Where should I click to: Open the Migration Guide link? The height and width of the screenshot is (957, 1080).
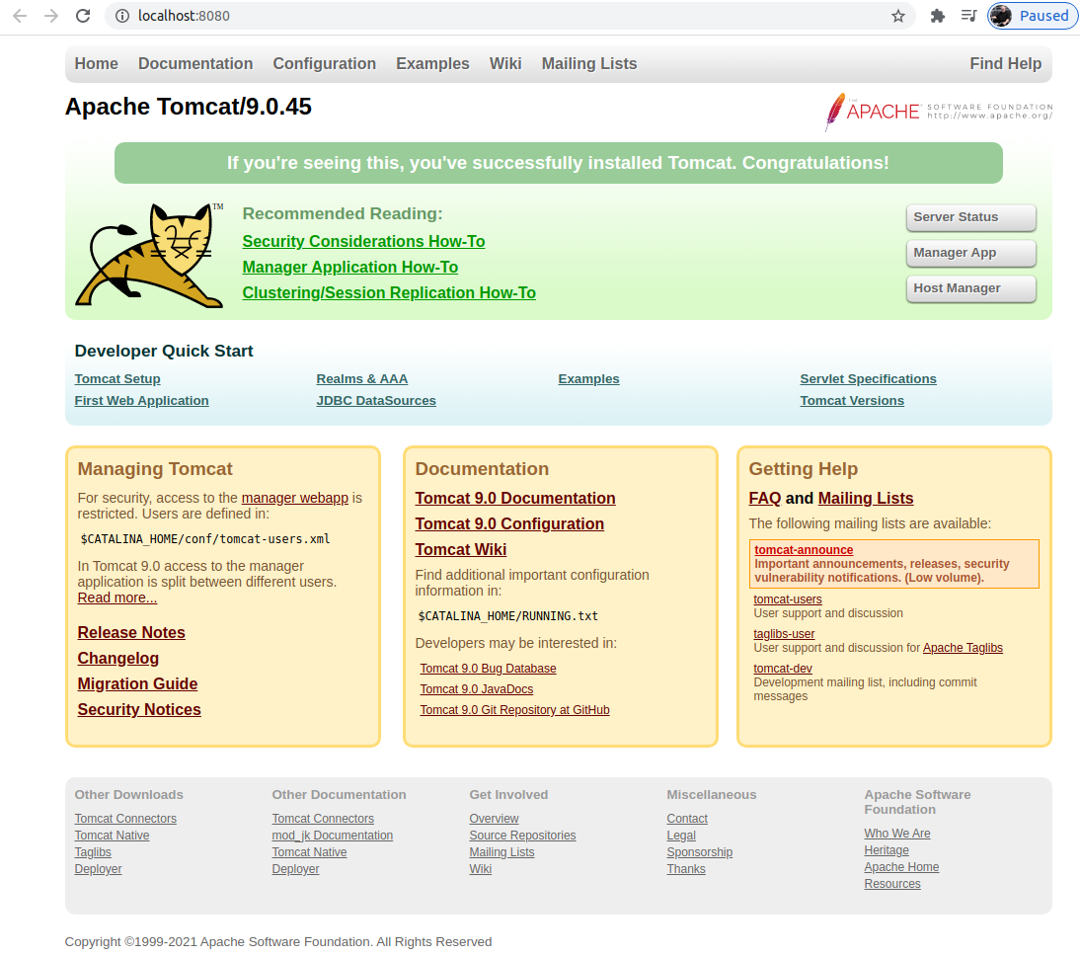[138, 684]
